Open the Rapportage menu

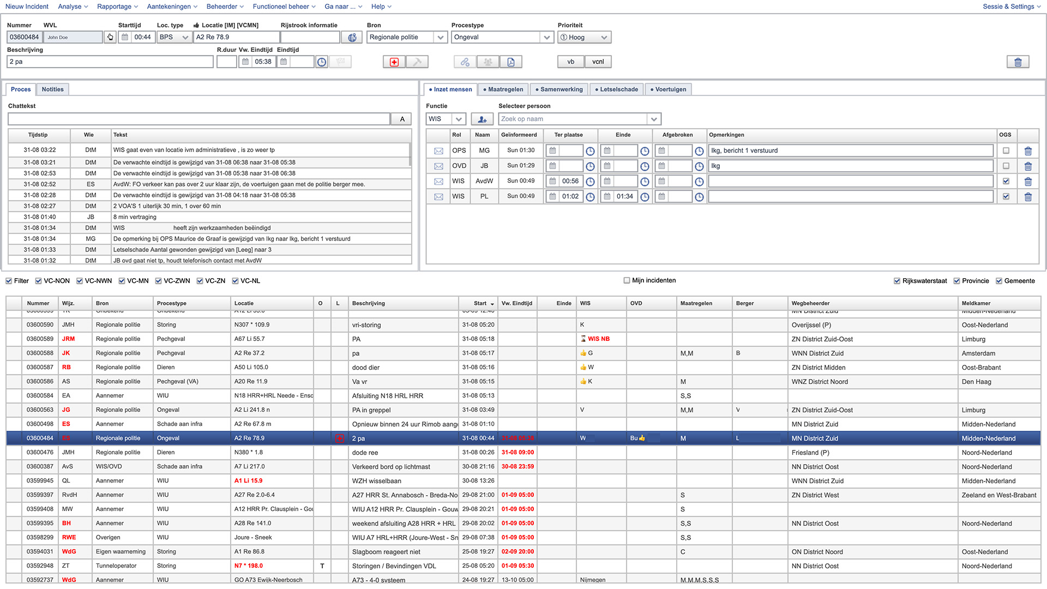114,7
